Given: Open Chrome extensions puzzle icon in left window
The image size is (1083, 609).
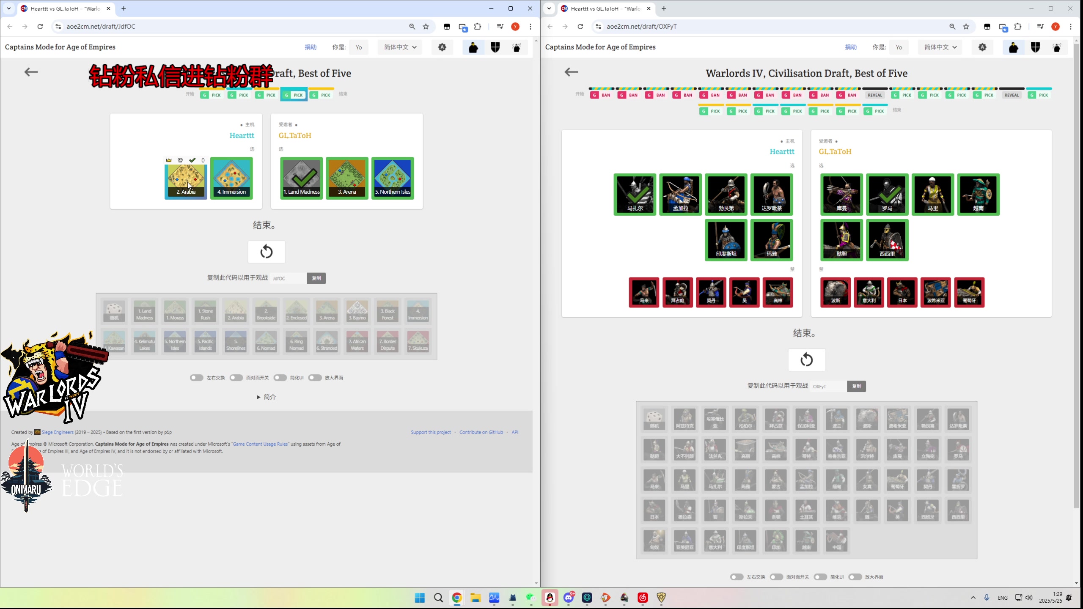Looking at the screenshot, I should coord(478,27).
